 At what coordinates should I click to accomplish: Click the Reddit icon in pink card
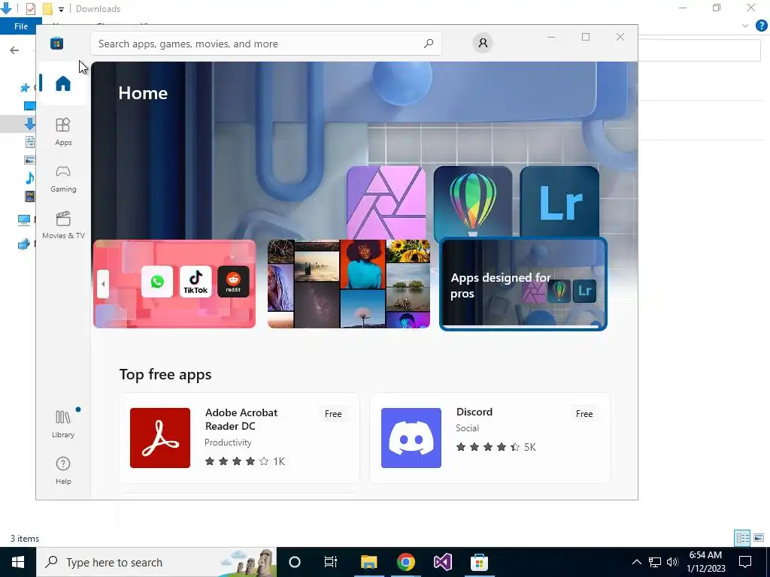pyautogui.click(x=233, y=282)
